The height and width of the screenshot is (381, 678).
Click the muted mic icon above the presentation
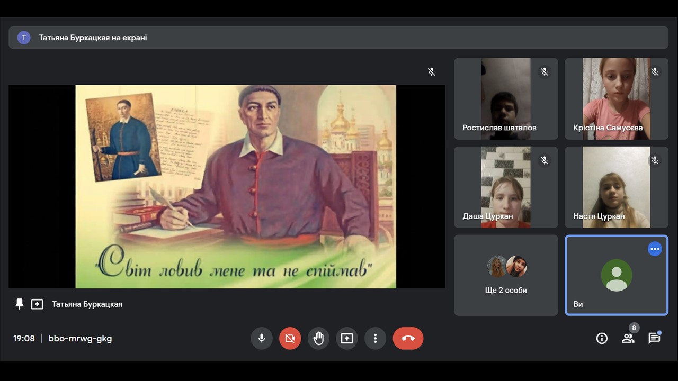tap(432, 72)
